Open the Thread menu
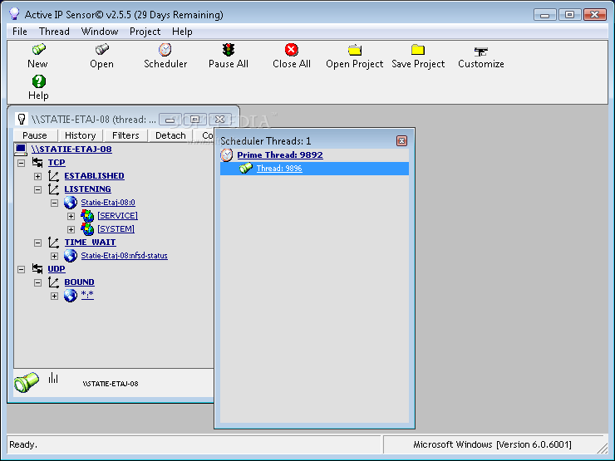The image size is (615, 461). pyautogui.click(x=54, y=32)
